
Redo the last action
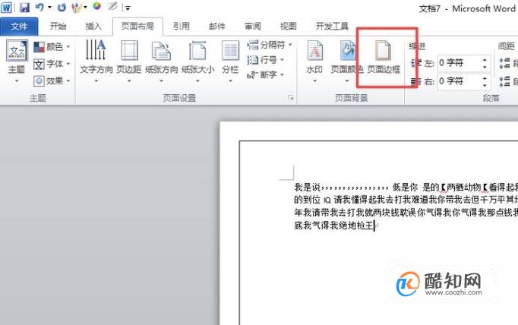click(62, 7)
